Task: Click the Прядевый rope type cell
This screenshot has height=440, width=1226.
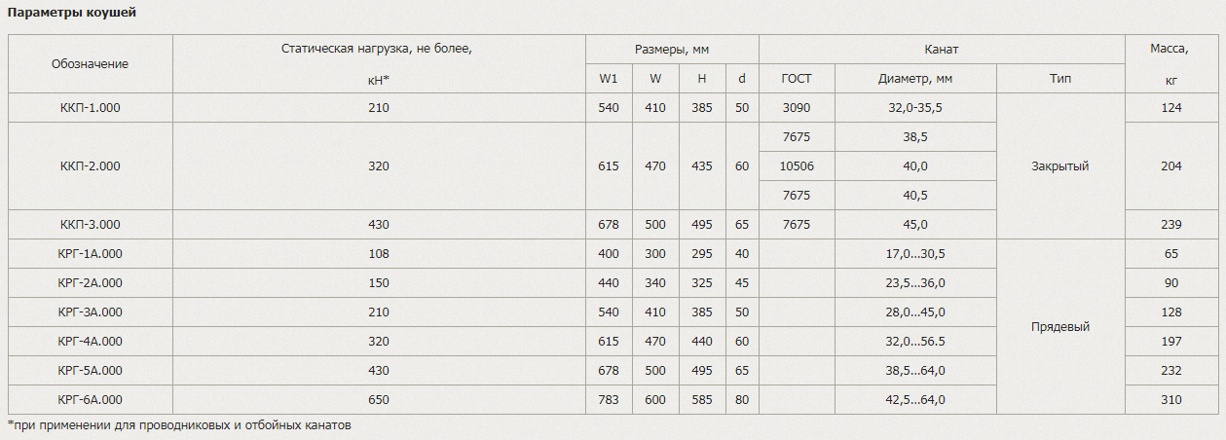Action: click(x=1060, y=327)
